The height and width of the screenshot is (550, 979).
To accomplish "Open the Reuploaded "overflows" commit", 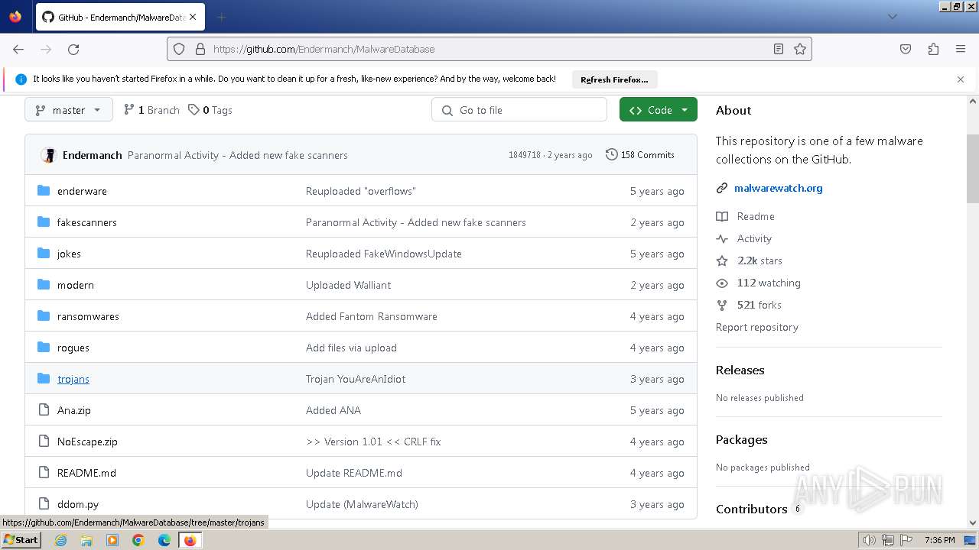I will click(x=361, y=191).
